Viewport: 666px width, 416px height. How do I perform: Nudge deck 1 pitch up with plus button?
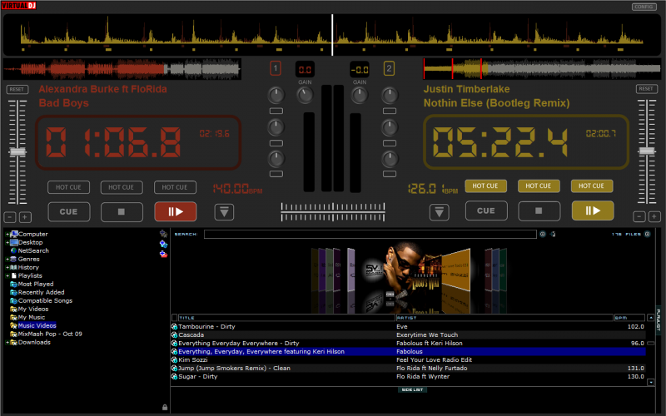25,217
